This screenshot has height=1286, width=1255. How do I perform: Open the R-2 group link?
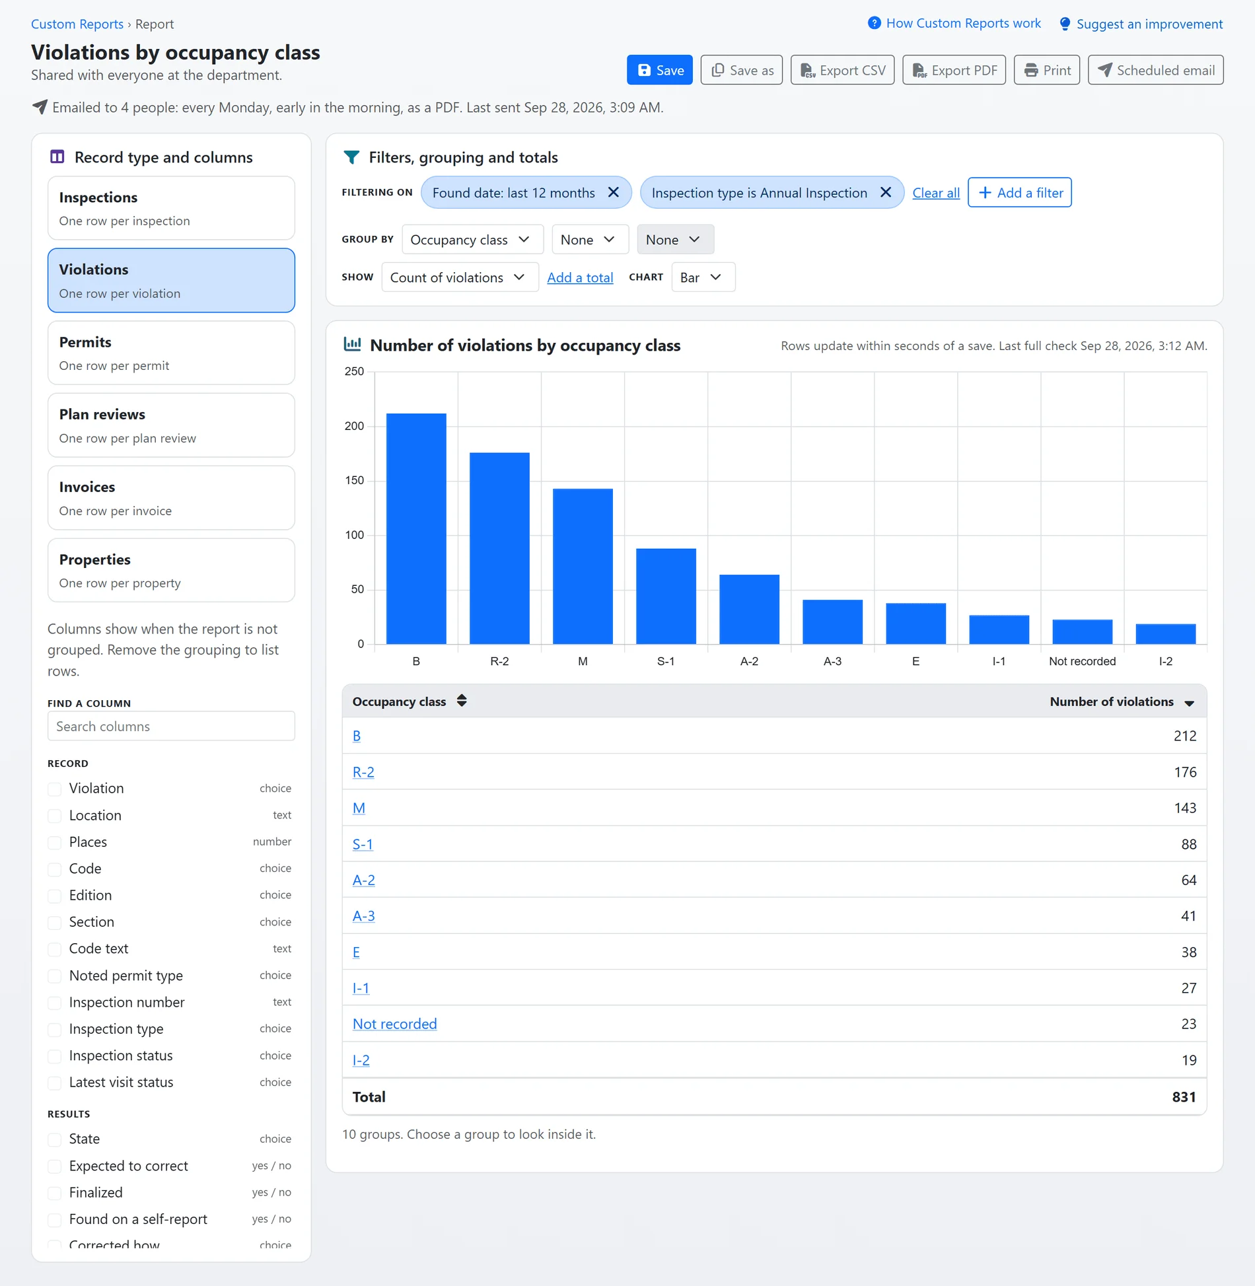tap(363, 772)
